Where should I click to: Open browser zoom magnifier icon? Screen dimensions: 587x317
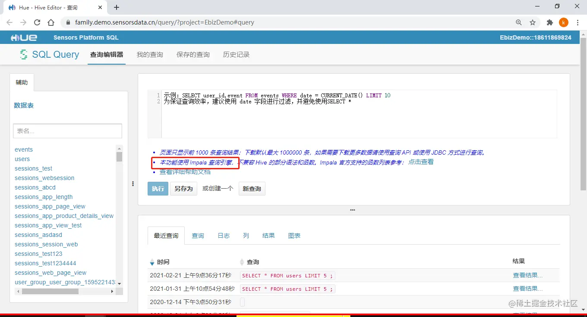coord(519,22)
